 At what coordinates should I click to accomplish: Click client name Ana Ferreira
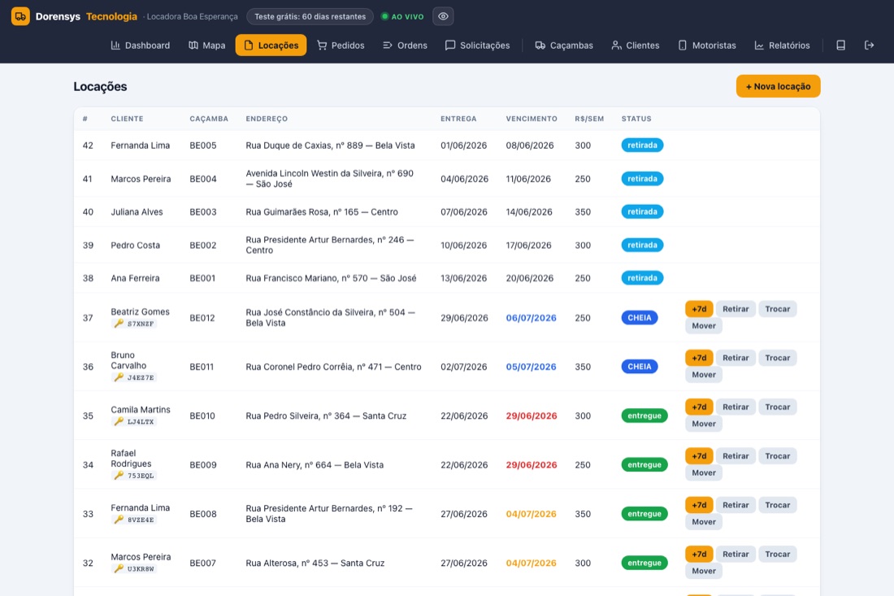point(135,278)
